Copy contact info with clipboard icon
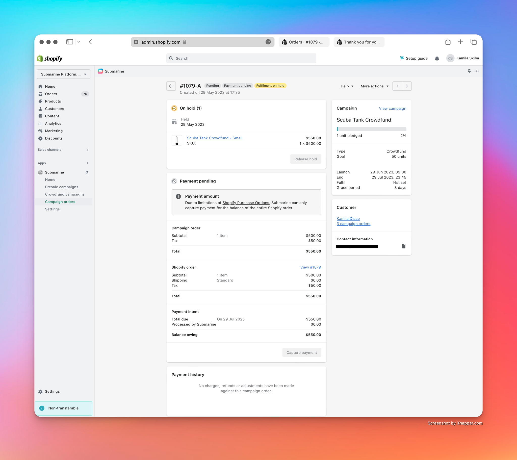 coord(404,246)
